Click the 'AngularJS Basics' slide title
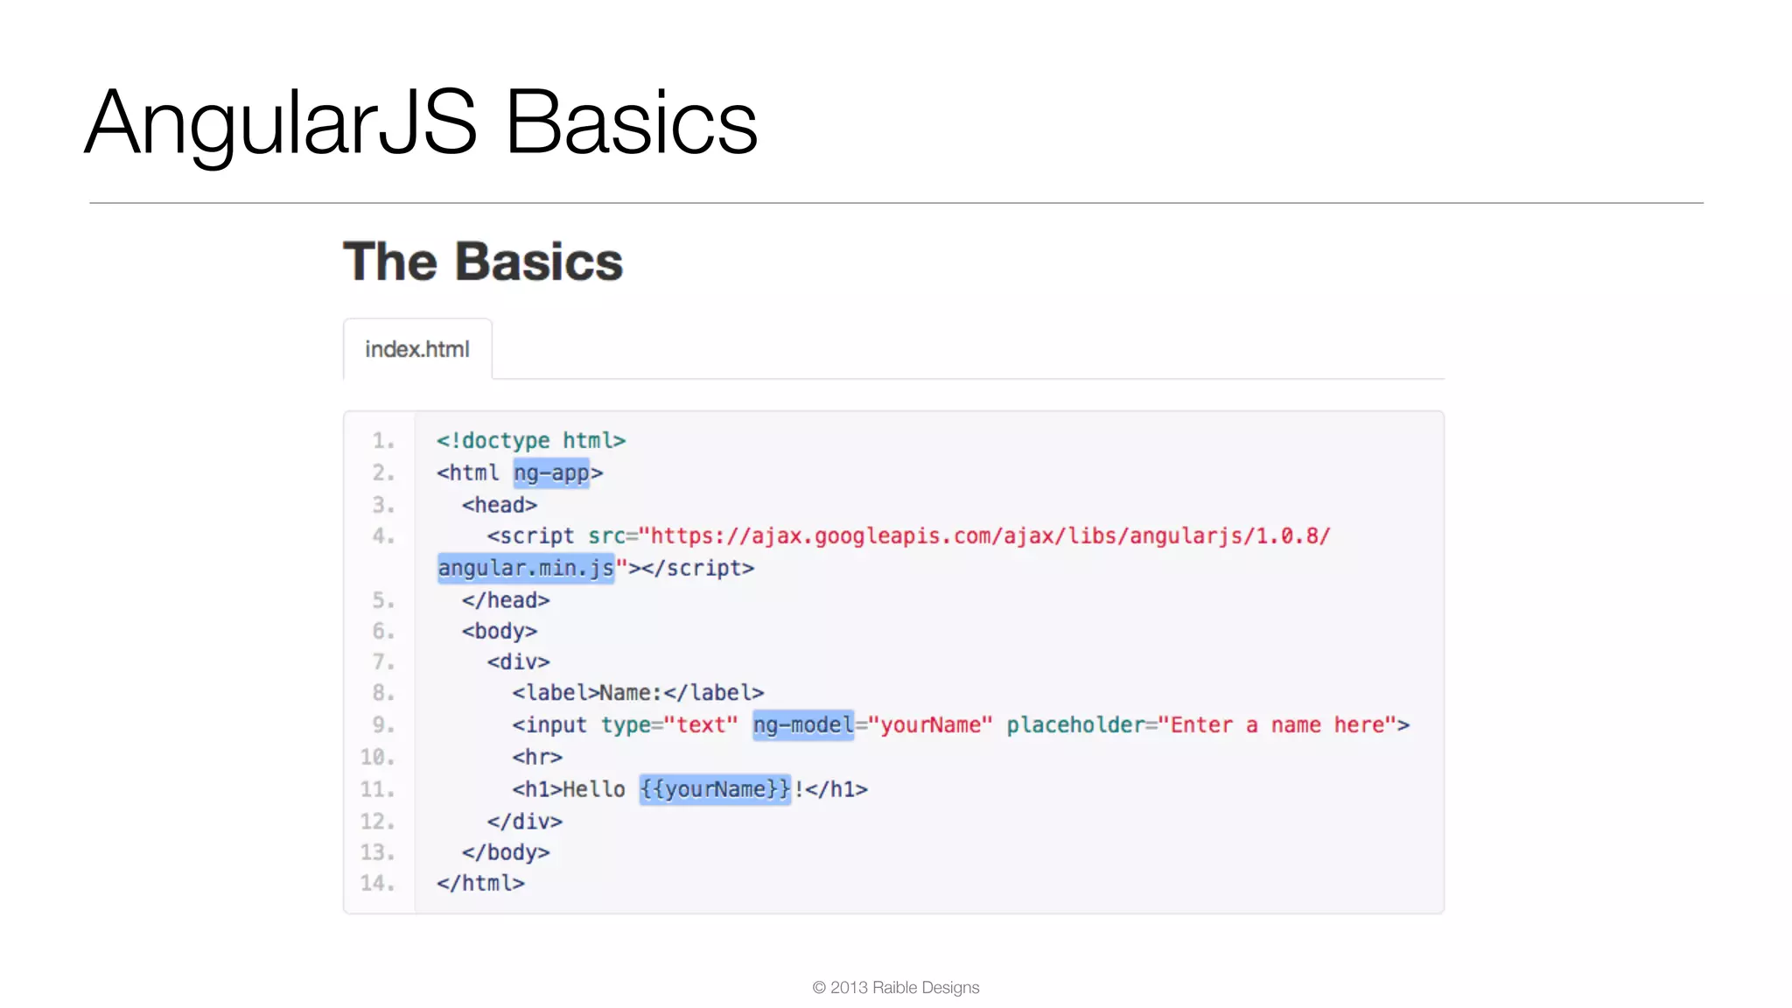Screen dimensions: 1792x1008 [421, 123]
